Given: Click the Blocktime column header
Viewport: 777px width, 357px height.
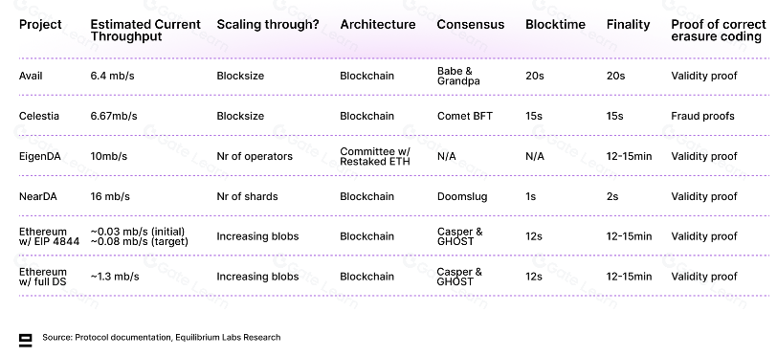Looking at the screenshot, I should [x=555, y=24].
